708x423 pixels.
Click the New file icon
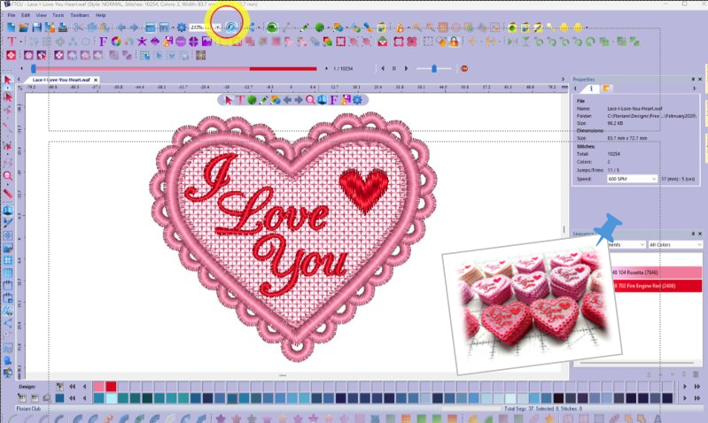(11, 27)
